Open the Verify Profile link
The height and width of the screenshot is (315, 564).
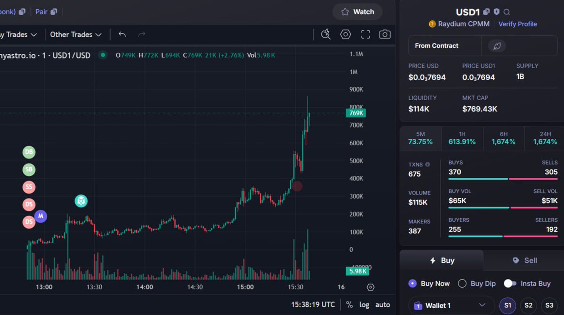point(517,24)
